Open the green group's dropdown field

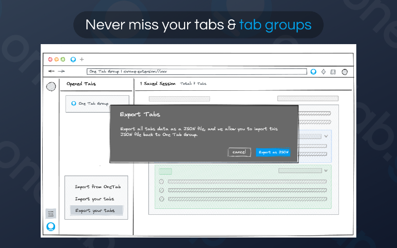click(300, 171)
